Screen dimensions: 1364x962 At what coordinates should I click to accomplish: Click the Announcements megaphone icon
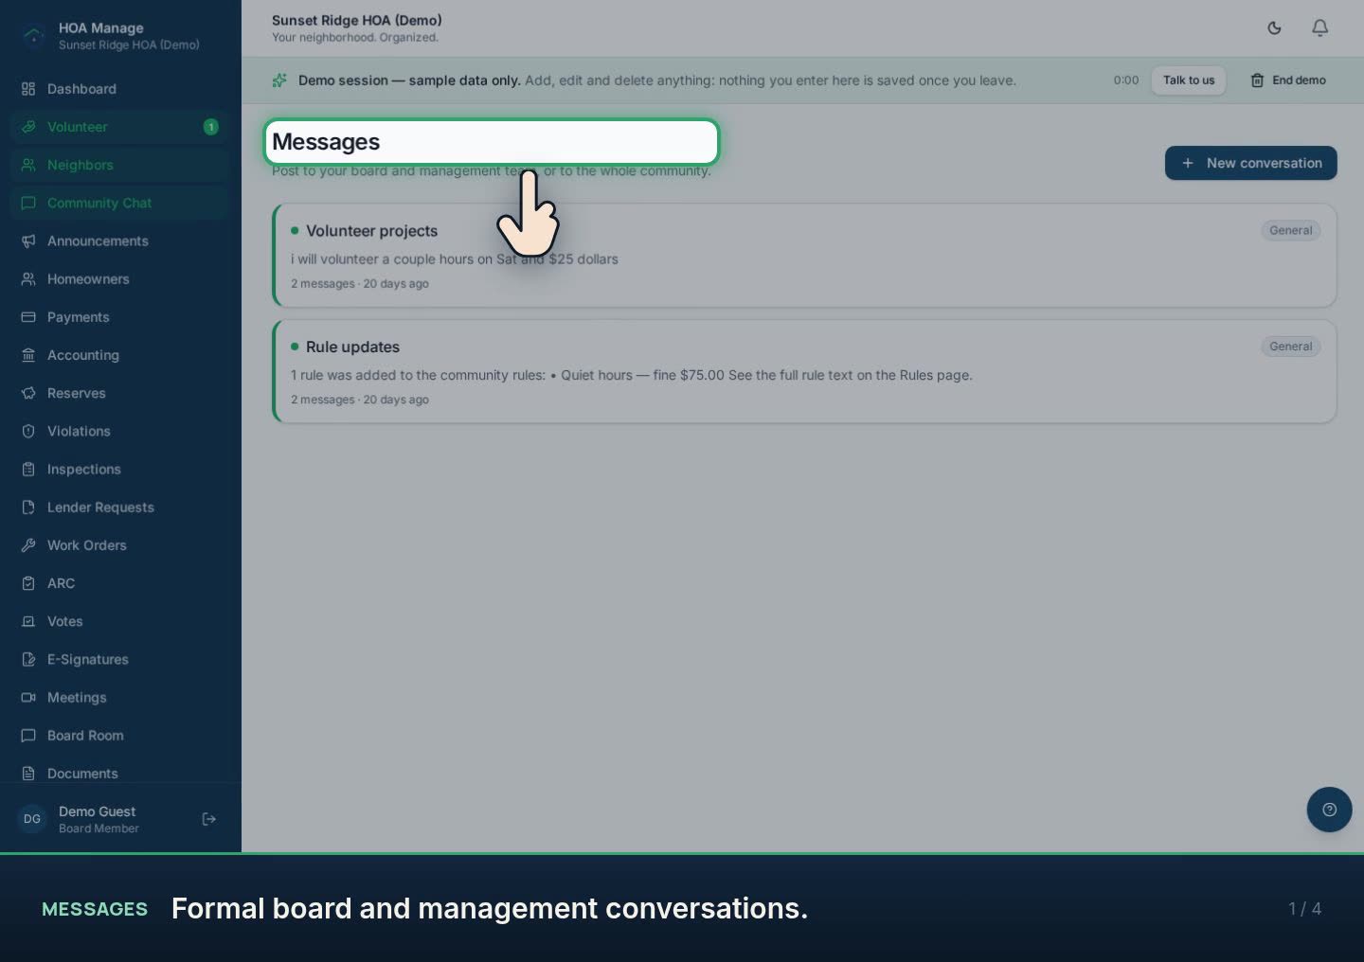click(28, 240)
